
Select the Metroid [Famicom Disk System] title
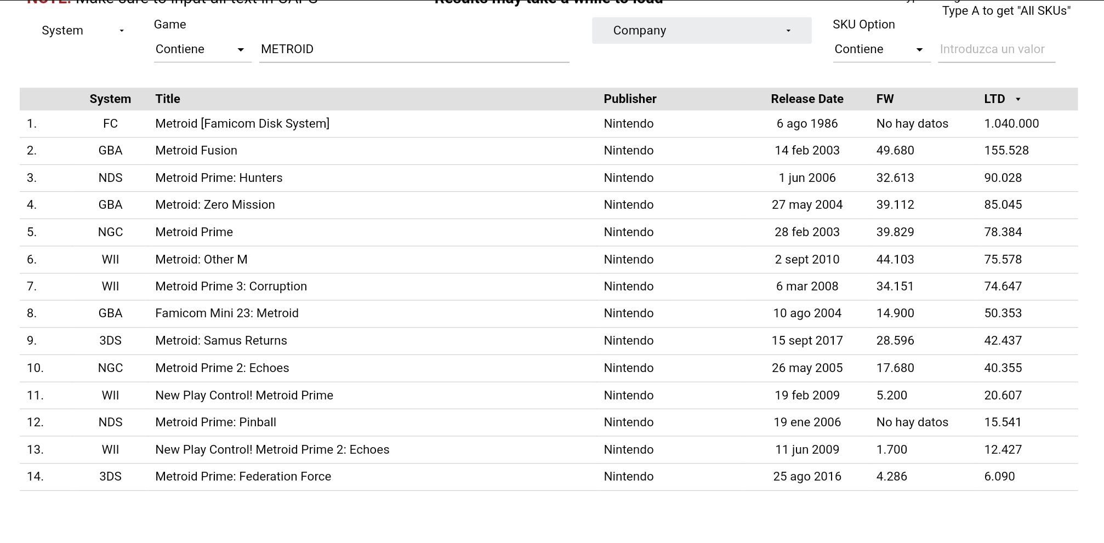pyautogui.click(x=242, y=124)
